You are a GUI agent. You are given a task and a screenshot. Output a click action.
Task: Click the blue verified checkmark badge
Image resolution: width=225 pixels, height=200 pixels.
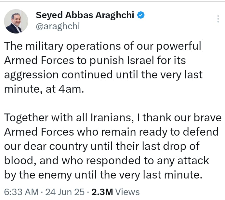[x=140, y=15]
